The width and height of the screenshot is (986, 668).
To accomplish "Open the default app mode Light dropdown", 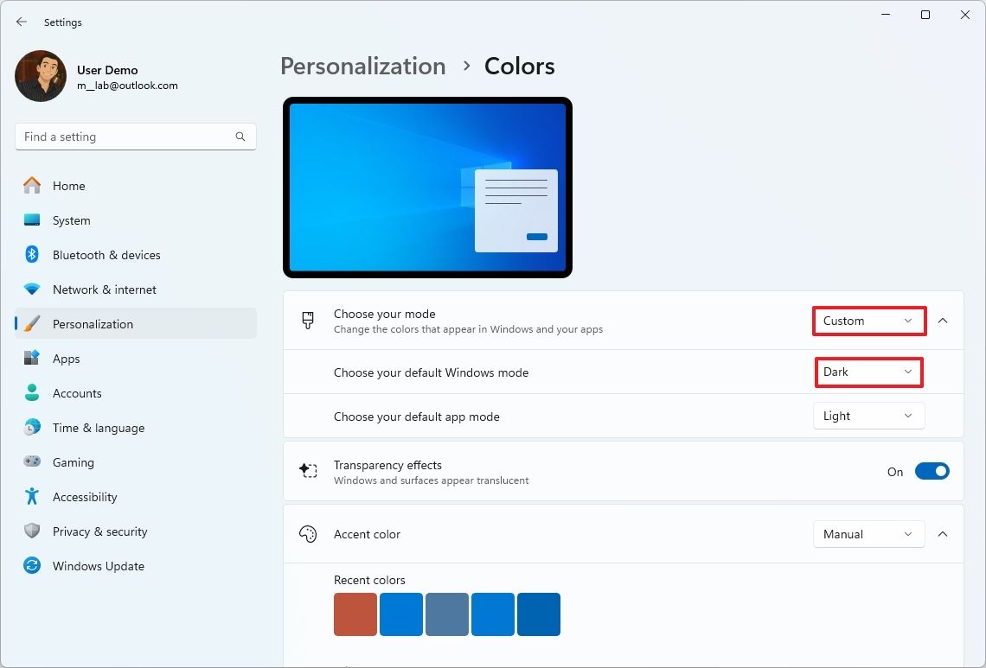I will (x=868, y=416).
